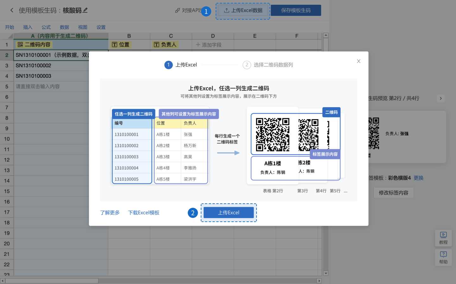The image size is (456, 284).
Task: Click the 位置 field cell
Action: click(129, 45)
